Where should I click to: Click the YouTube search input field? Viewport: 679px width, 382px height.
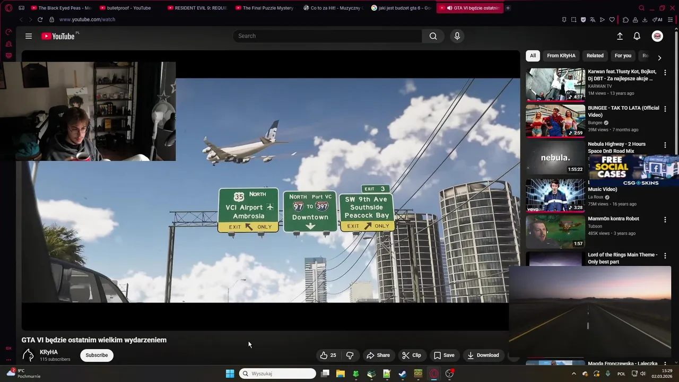[x=327, y=36]
